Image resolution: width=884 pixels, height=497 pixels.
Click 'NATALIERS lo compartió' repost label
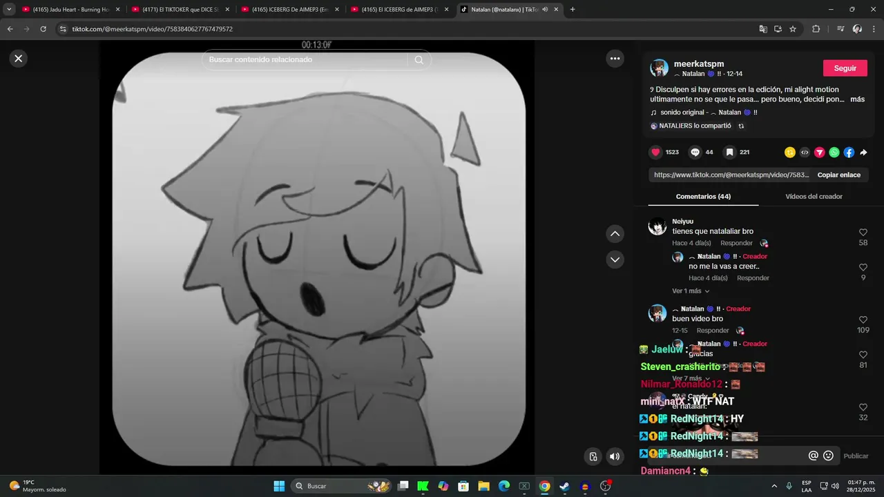695,126
